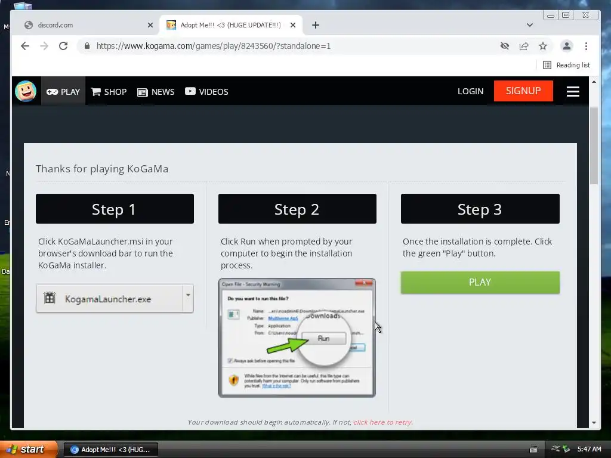Open the Chrome profile avatar icon
The image size is (611, 458).
[x=567, y=46]
